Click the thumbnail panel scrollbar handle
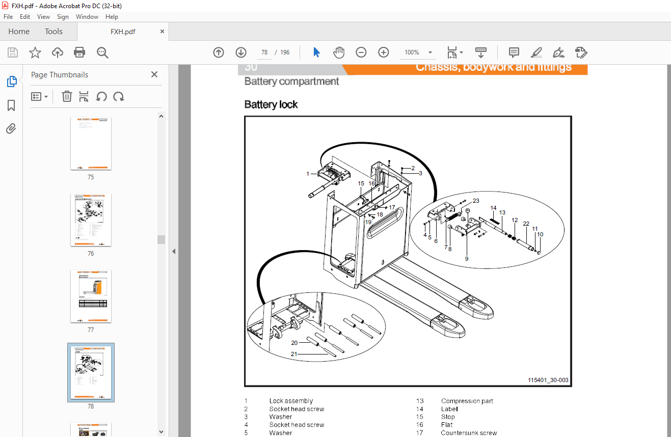This screenshot has width=671, height=437. click(161, 239)
